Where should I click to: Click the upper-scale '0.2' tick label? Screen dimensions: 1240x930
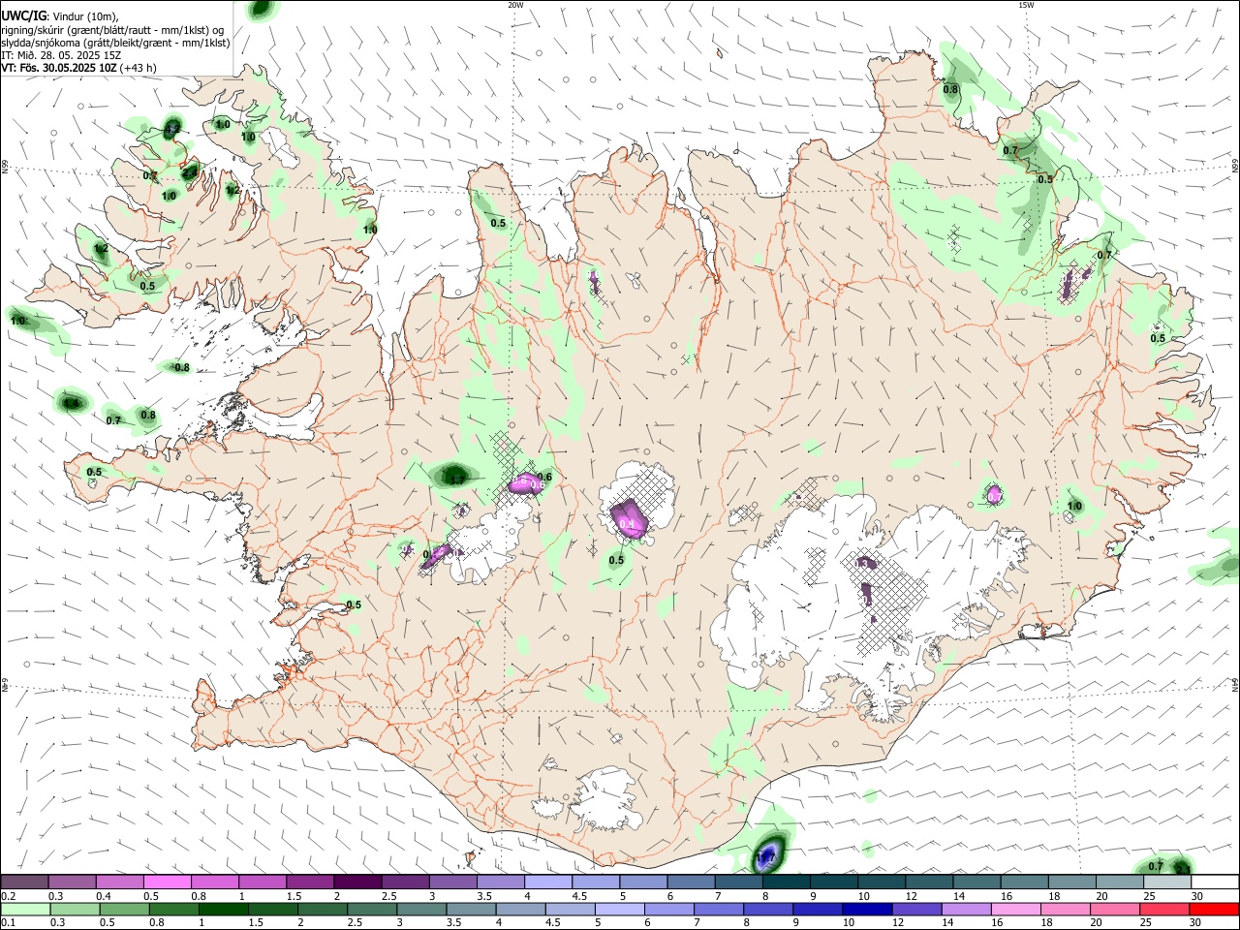click(x=7, y=896)
